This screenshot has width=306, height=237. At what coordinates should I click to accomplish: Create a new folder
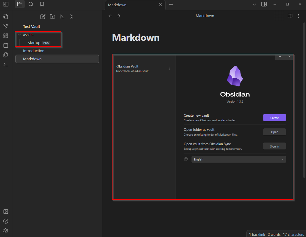click(x=52, y=16)
